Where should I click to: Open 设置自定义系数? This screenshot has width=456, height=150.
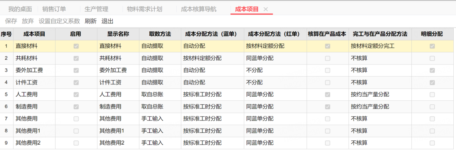[x=59, y=21]
